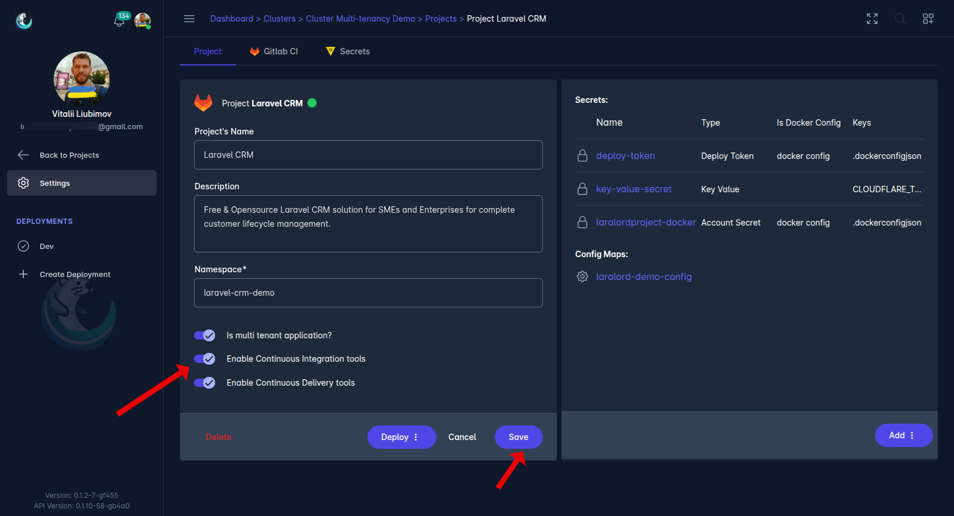
Task: Click the lock icon of deploy-token
Action: click(582, 155)
